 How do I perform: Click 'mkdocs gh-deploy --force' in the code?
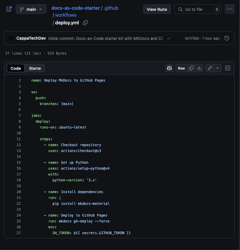coord(84,221)
